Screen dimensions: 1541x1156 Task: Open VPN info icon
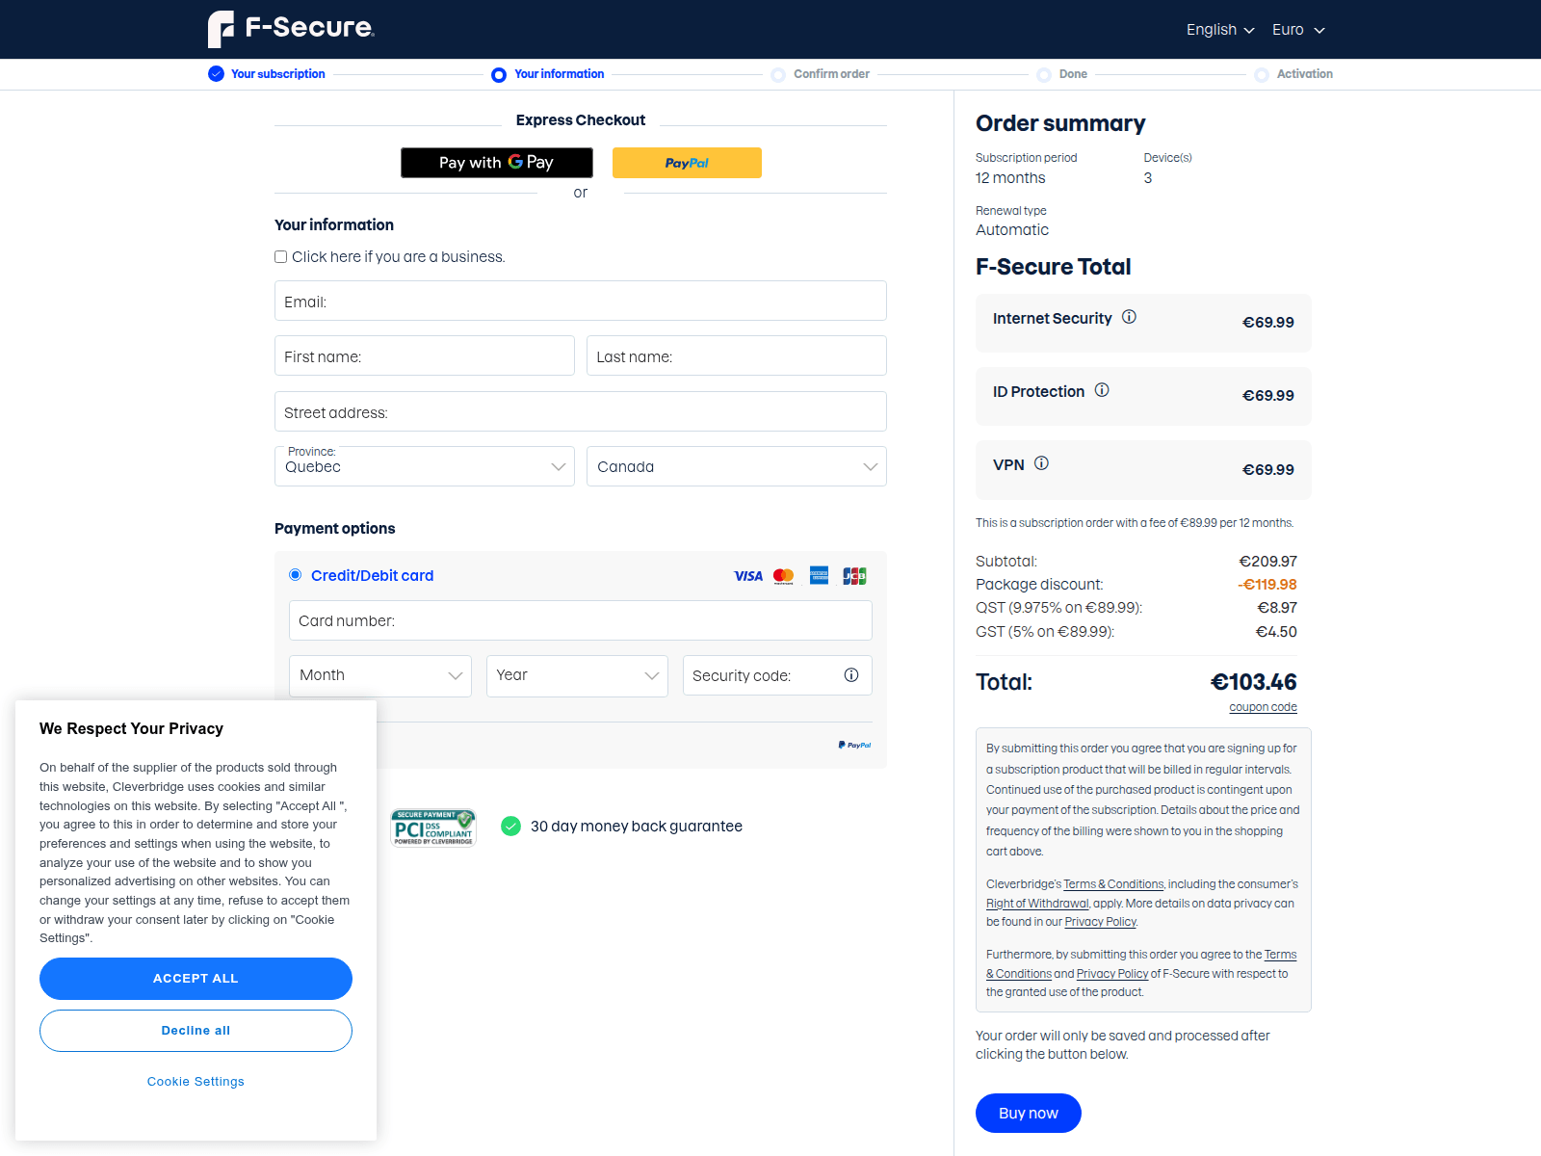pos(1041,463)
